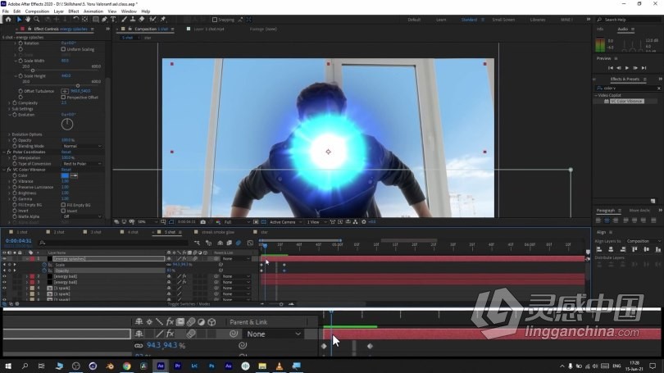Open Photoshop from Windows taskbar

pyautogui.click(x=211, y=366)
